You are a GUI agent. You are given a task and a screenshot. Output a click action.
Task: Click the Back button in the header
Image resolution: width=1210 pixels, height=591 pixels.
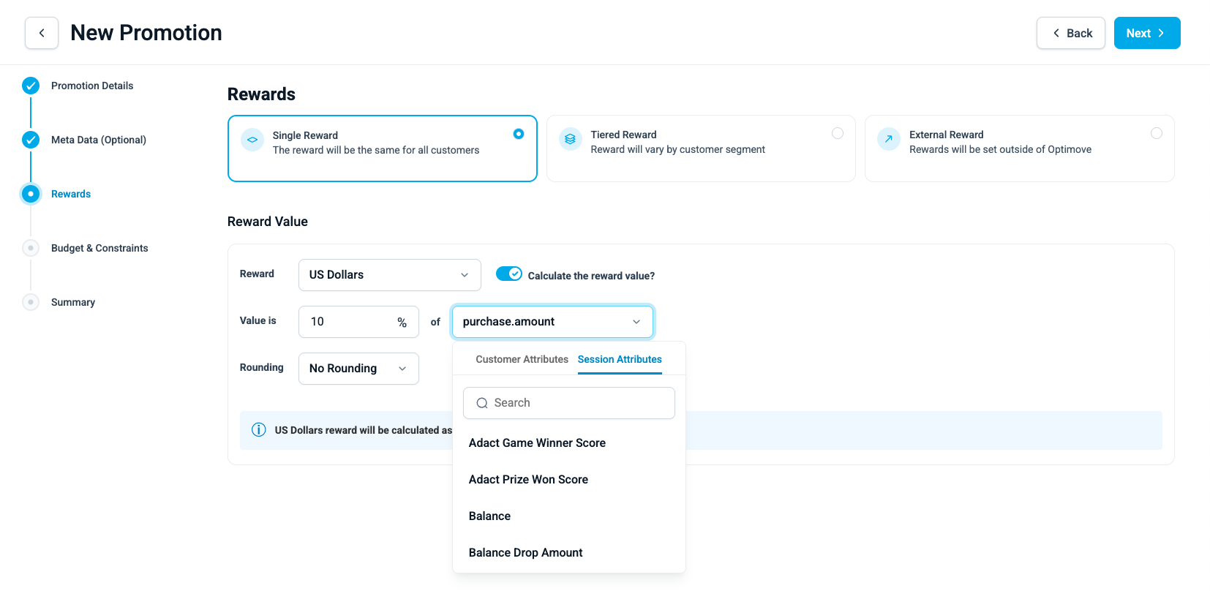coord(1071,33)
